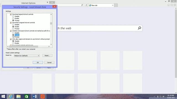This screenshot has height=99, width=177.
Task: Switch to the New tab browser tab
Action: click(x=101, y=5)
